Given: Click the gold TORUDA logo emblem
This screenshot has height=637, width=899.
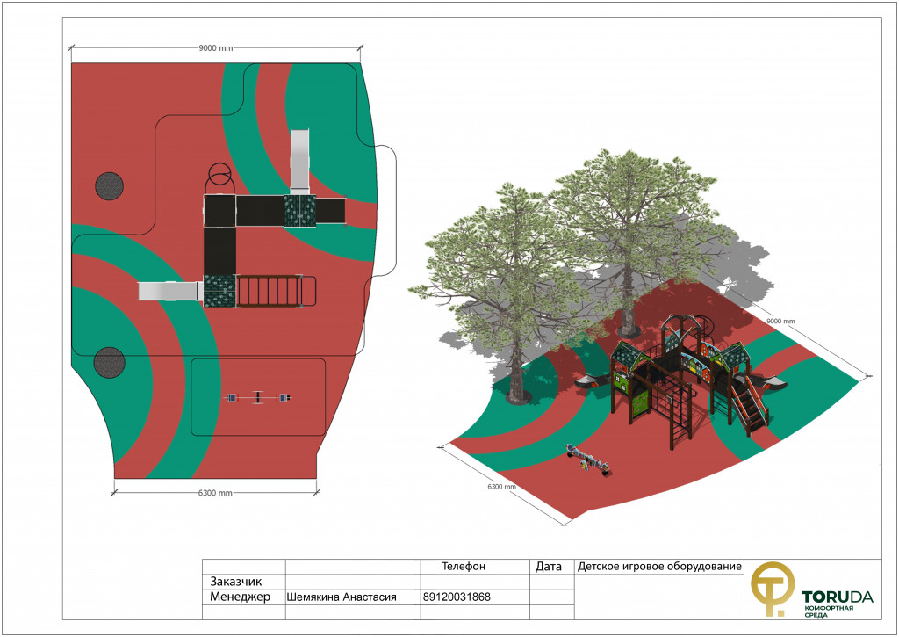Looking at the screenshot, I should [772, 588].
